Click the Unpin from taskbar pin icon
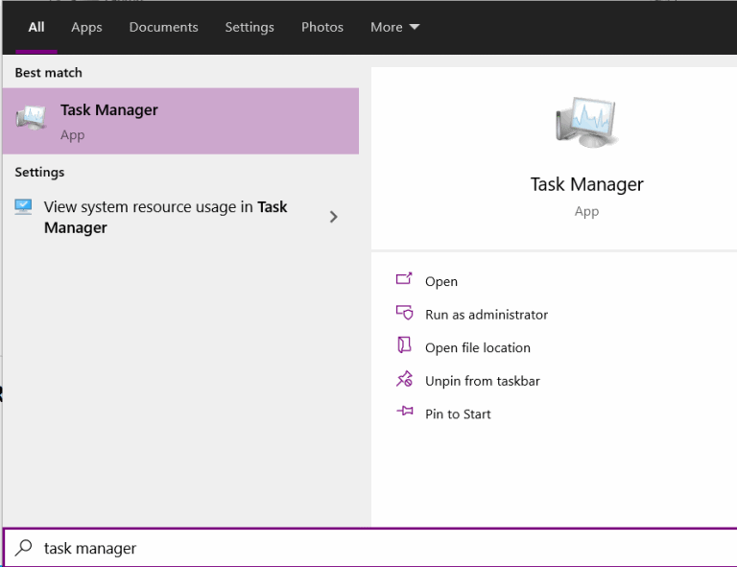 tap(404, 379)
